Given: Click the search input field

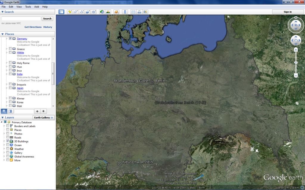Looking at the screenshot, I should pos(21,19).
